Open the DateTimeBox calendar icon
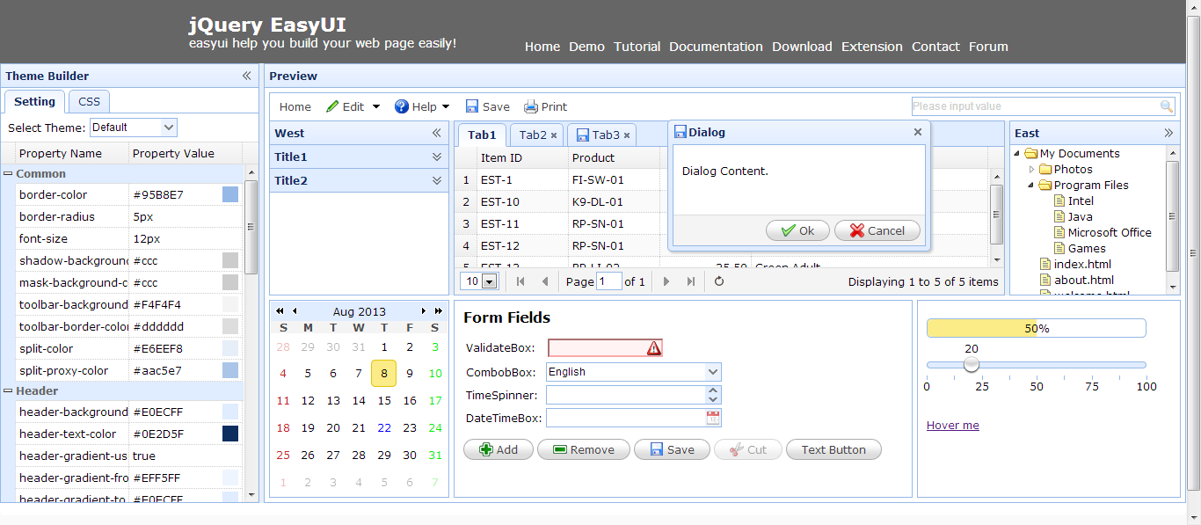This screenshot has width=1201, height=525. pos(713,418)
